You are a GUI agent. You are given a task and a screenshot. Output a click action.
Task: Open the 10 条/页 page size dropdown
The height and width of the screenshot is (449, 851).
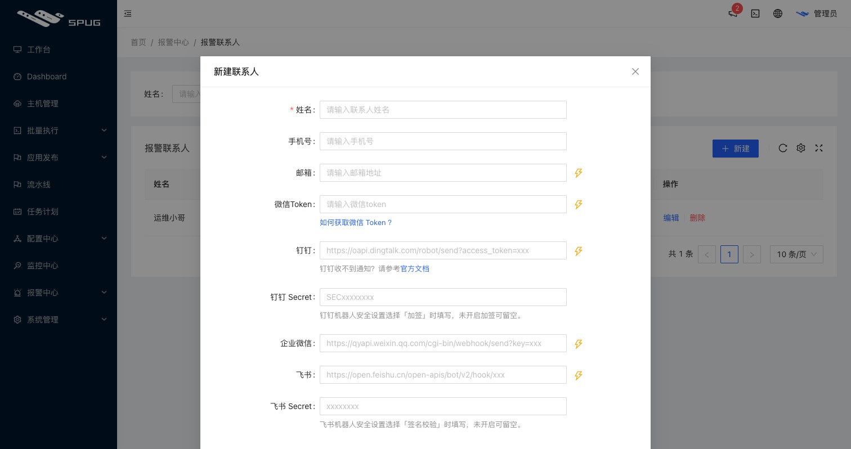[796, 254]
